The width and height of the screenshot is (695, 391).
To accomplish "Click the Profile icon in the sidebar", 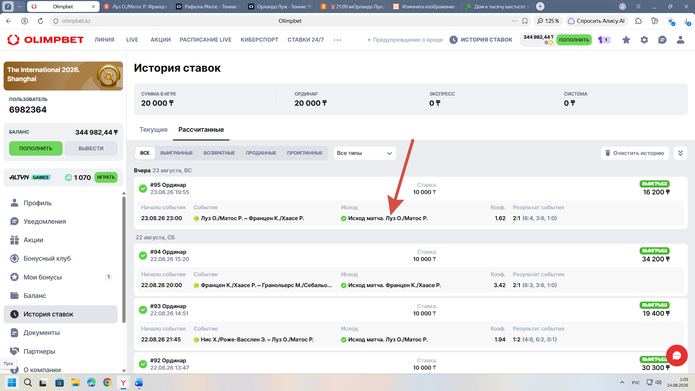I will click(x=14, y=203).
